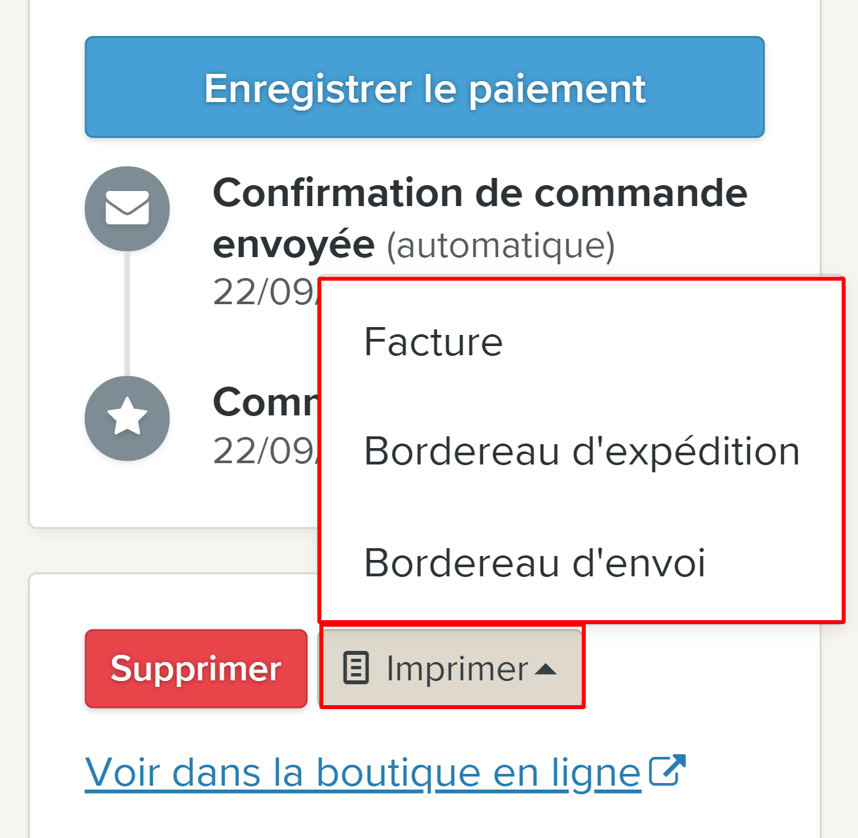Click the partially hidden Comm heading

click(266, 402)
